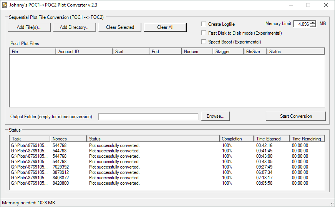
Task: Click Clear Selected button
Action: (x=120, y=27)
